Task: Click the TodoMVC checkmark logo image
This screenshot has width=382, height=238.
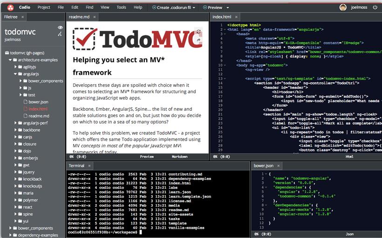Action: [84, 39]
